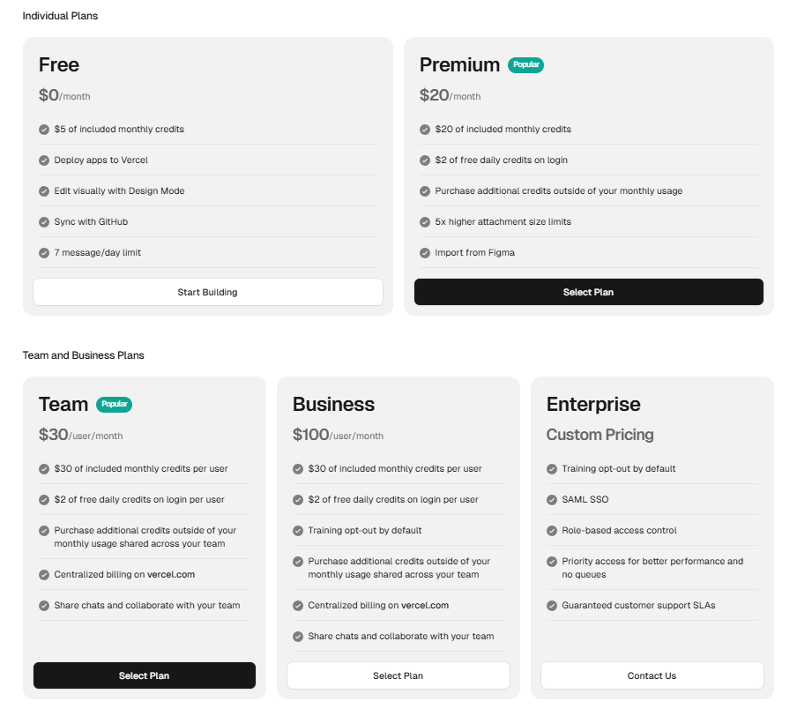Viewport: 797px width, 716px height.
Task: Click check icon beside Import from Figma
Action: click(425, 252)
